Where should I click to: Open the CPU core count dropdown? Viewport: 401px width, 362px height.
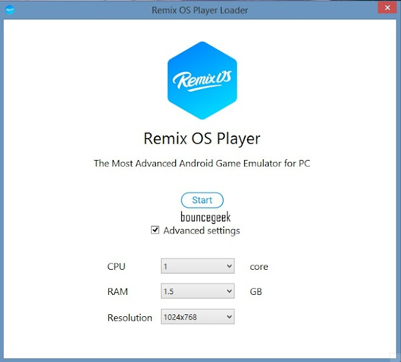pyautogui.click(x=198, y=266)
